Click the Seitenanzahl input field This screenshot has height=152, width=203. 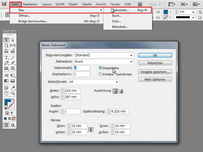pyautogui.click(x=82, y=68)
